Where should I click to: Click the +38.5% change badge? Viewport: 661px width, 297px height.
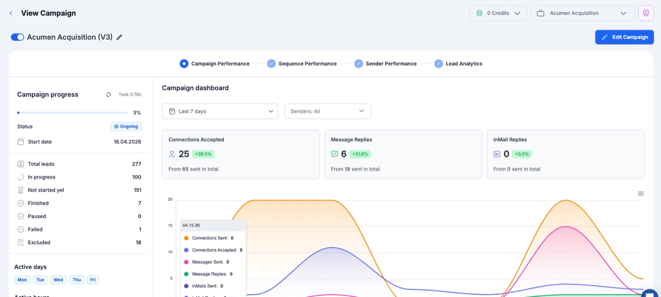point(203,154)
